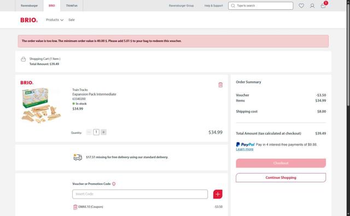This screenshot has height=216, width=350.
Task: Remove the EMAIL10 coupon trash icon
Action: (x=75, y=207)
